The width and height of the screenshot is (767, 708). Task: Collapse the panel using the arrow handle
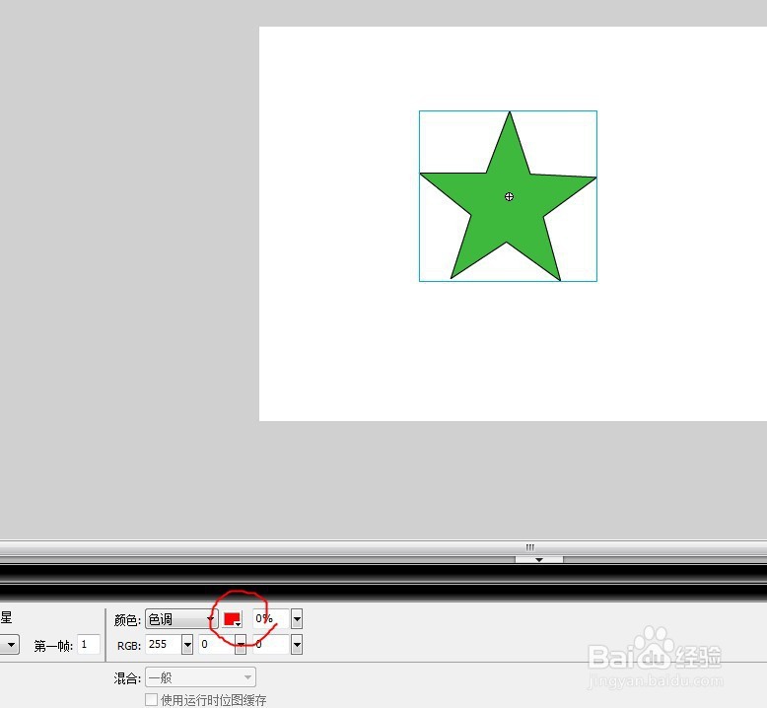coord(539,559)
